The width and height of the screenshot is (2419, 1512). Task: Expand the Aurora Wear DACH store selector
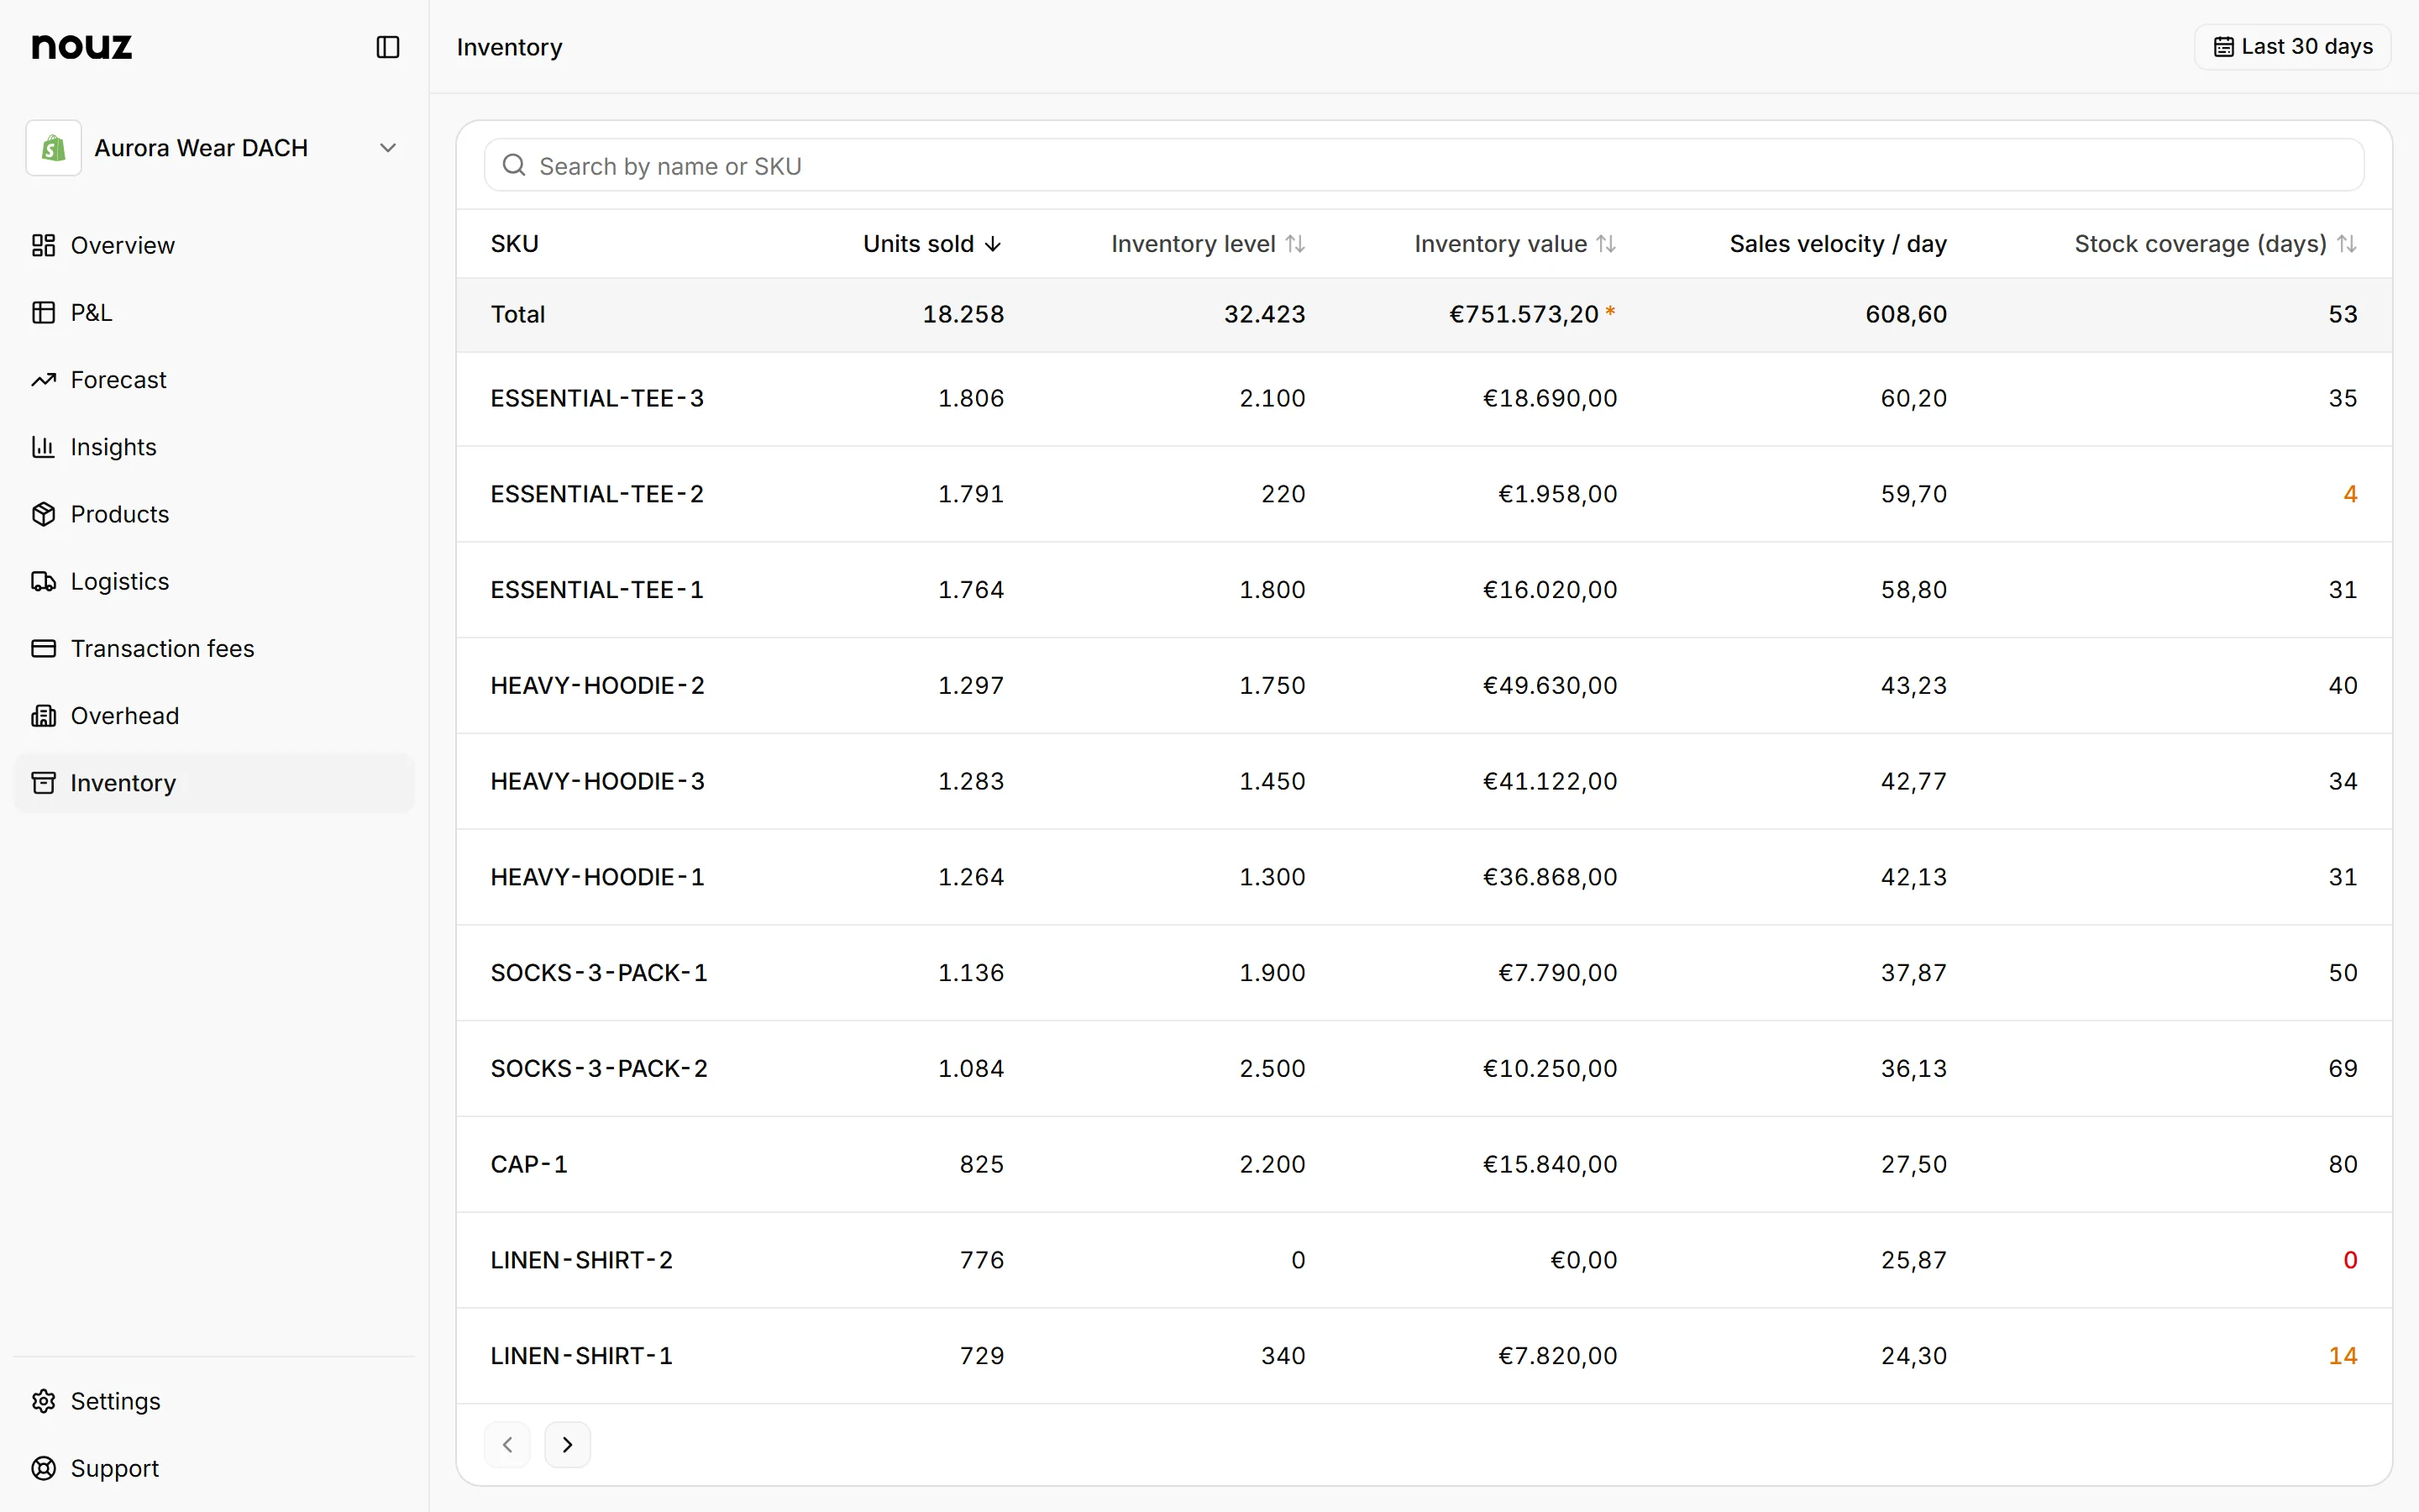tap(214, 148)
